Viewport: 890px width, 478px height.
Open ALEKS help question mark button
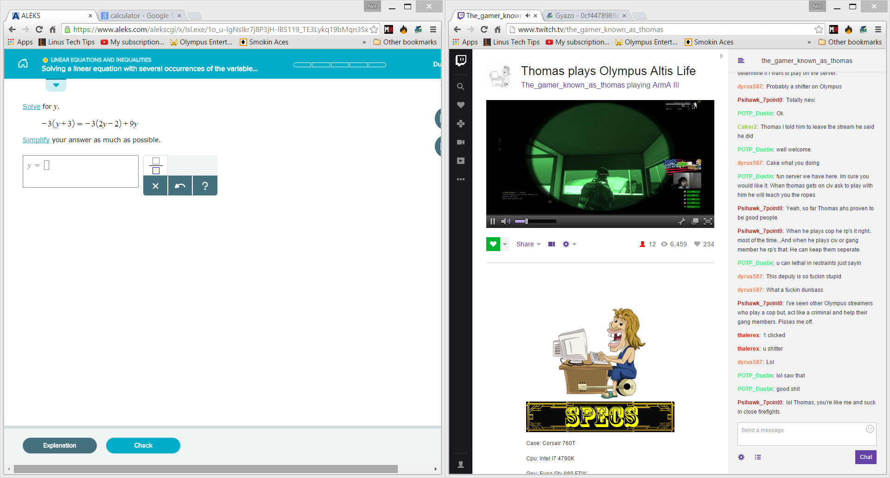pyautogui.click(x=205, y=186)
